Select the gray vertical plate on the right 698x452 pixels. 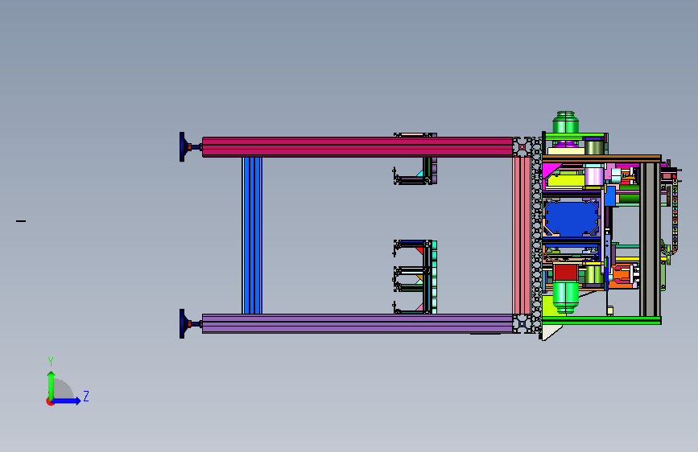(x=650, y=240)
